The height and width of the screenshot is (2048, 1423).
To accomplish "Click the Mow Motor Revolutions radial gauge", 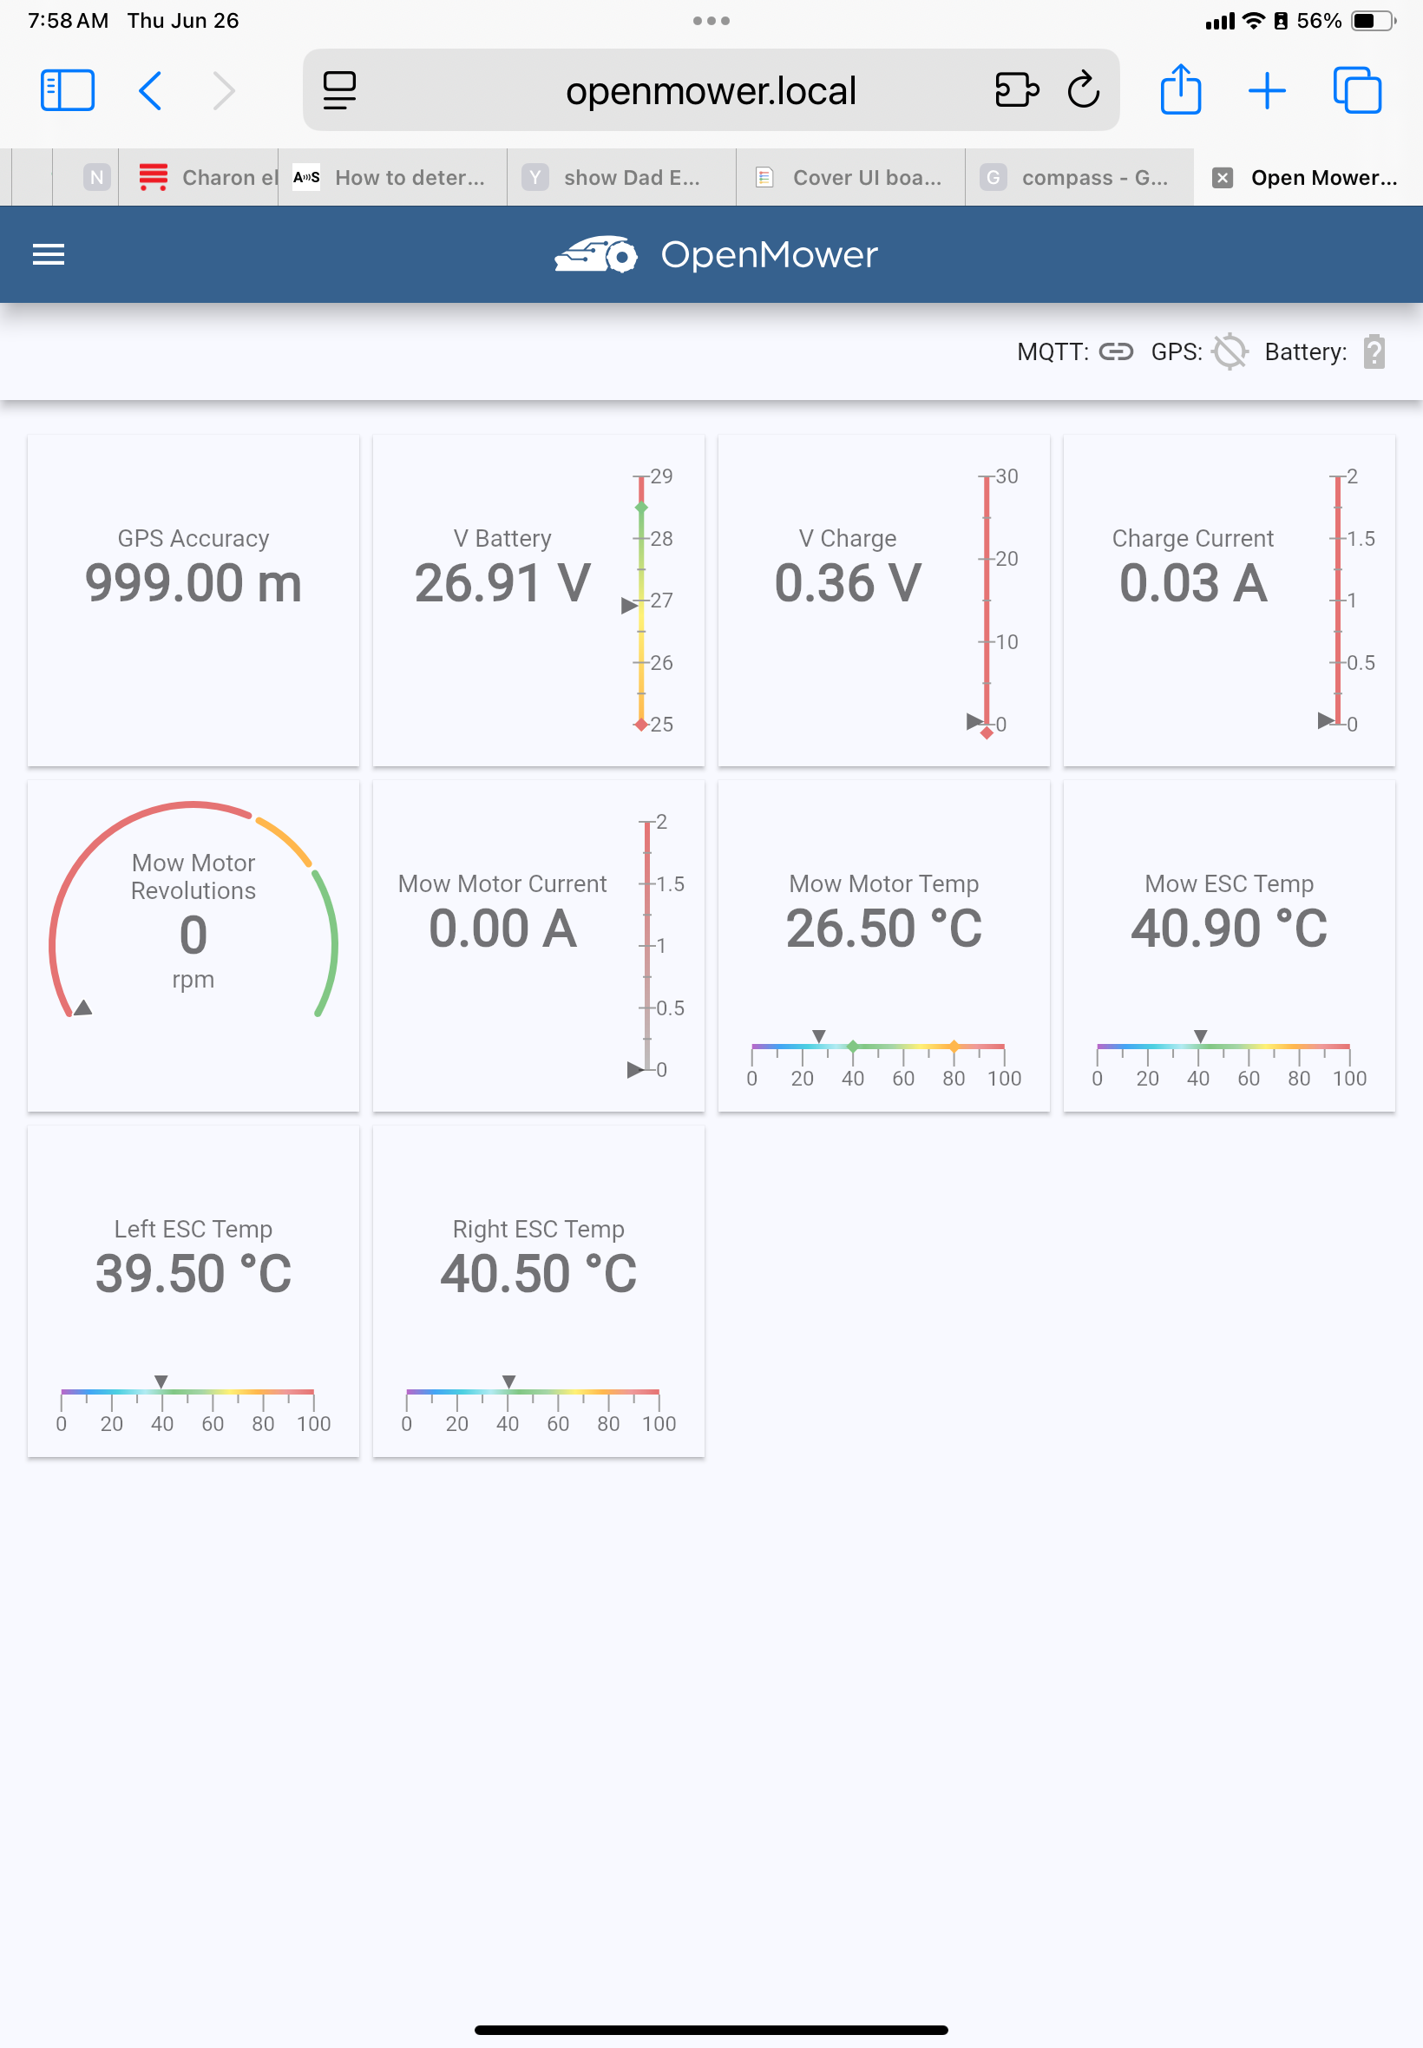I will point(193,909).
